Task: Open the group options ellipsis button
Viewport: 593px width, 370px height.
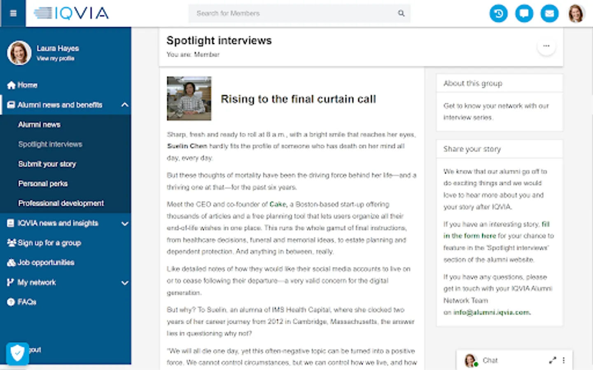Action: pos(546,46)
